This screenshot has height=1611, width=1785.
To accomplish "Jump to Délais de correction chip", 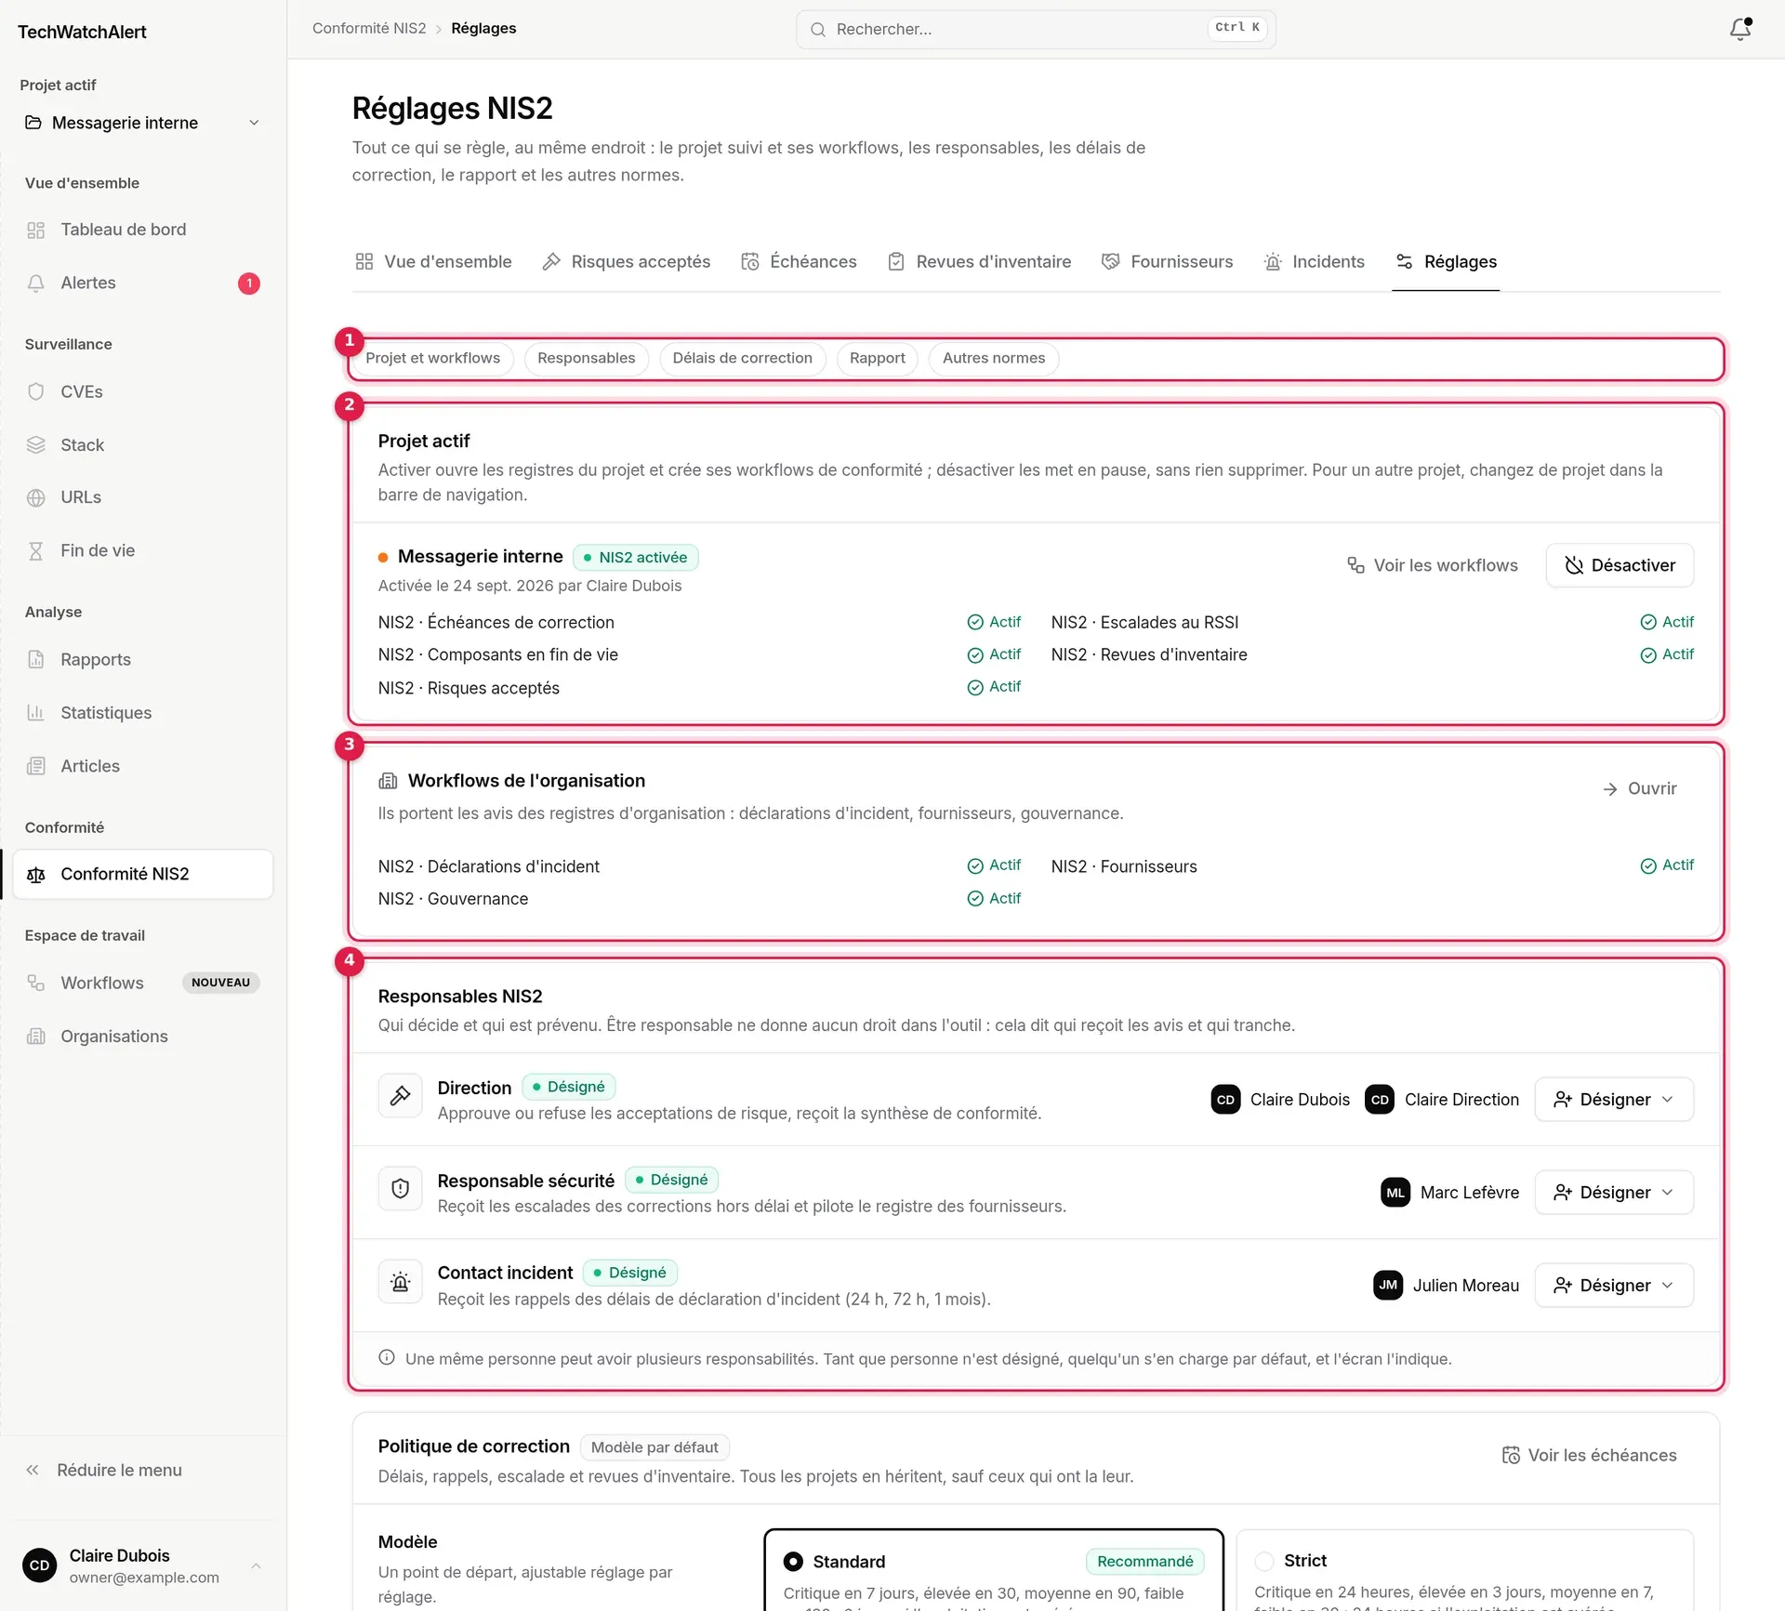I will point(742,359).
